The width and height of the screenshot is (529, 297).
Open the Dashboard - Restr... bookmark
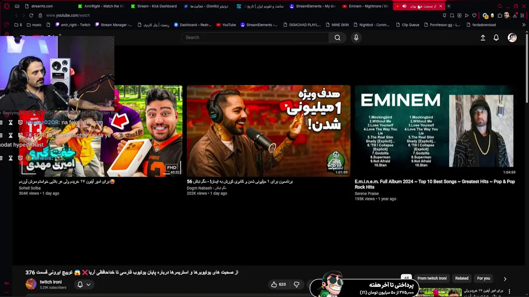click(x=193, y=25)
